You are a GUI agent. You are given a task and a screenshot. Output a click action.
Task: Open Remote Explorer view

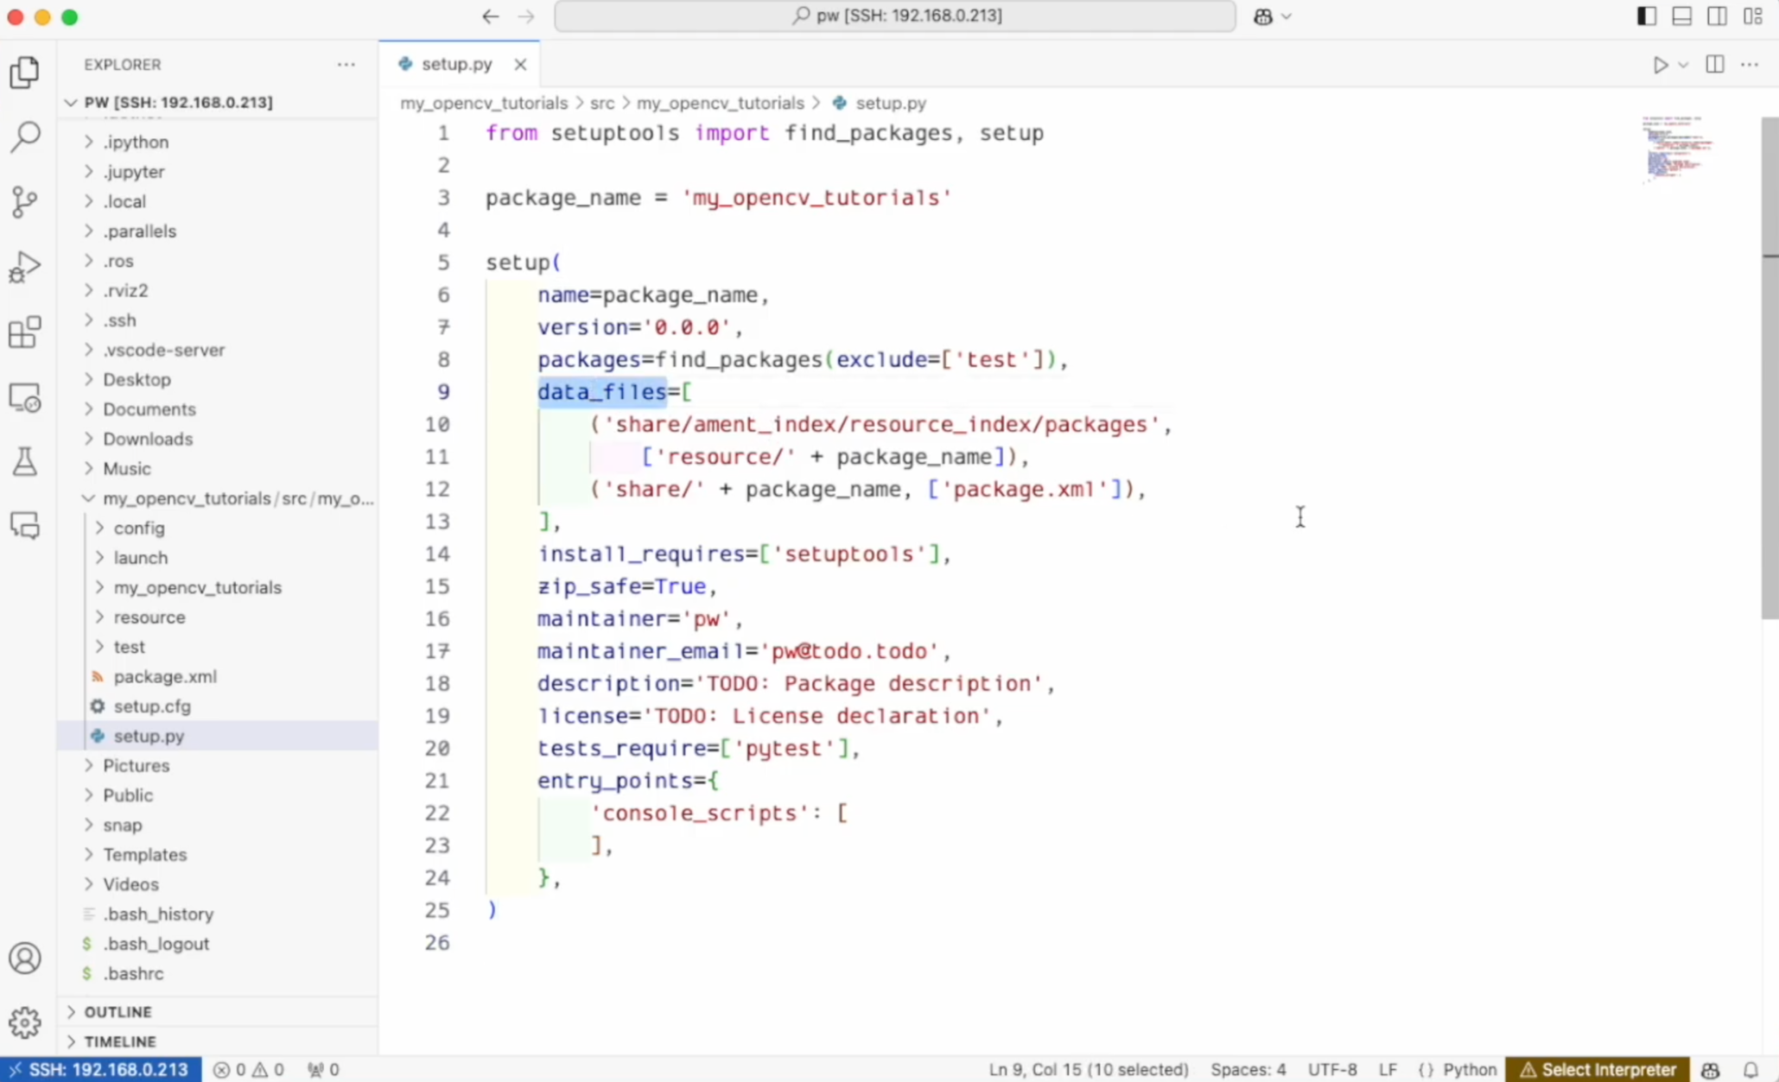25,398
